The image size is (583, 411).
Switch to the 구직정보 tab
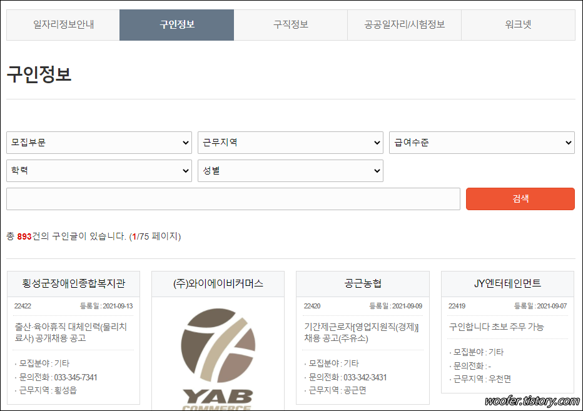(x=291, y=25)
